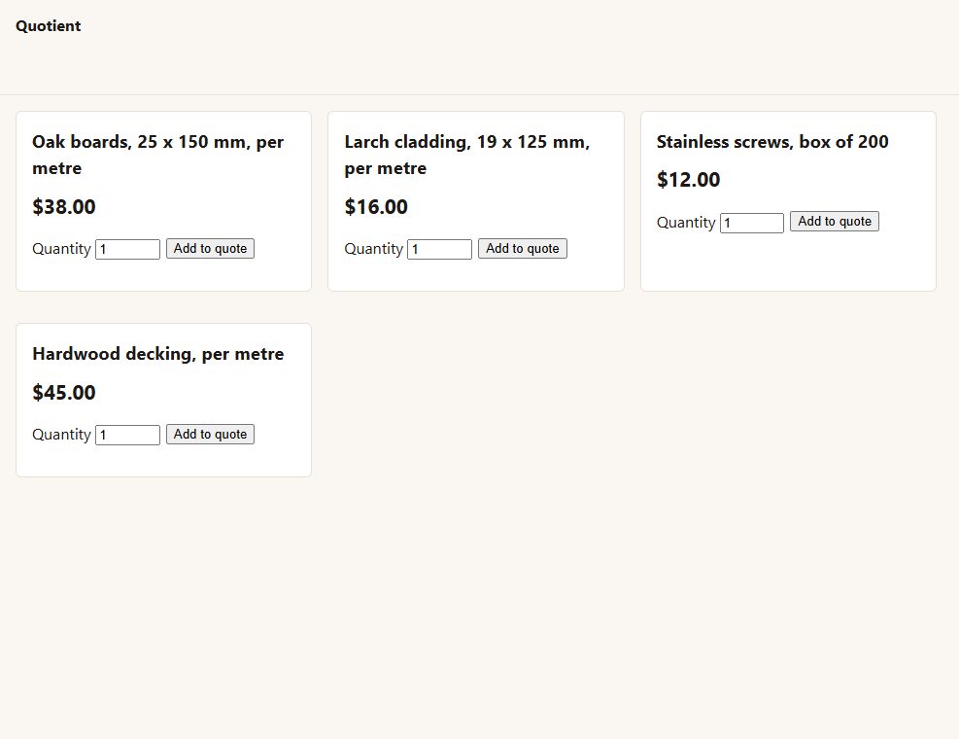Screen dimensions: 959x739
Task: Add Hardwood decking to quote
Action: coord(211,435)
